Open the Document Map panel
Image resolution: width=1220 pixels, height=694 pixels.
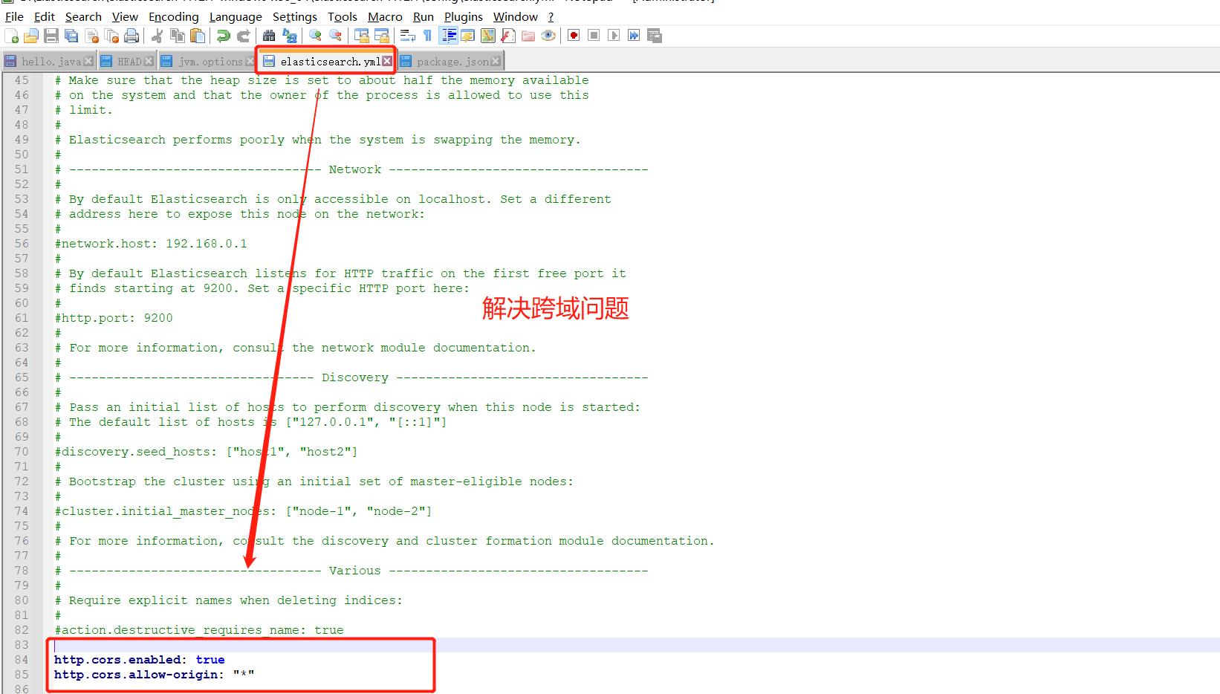click(x=487, y=36)
